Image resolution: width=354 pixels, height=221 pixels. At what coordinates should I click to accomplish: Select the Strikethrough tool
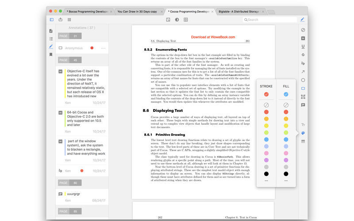coord(303,55)
